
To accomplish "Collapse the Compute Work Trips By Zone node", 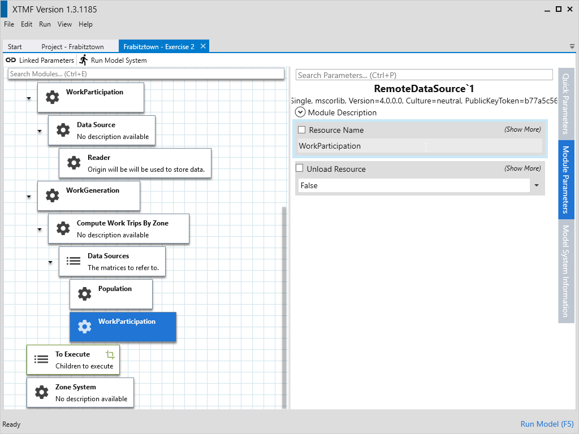I will (x=40, y=229).
